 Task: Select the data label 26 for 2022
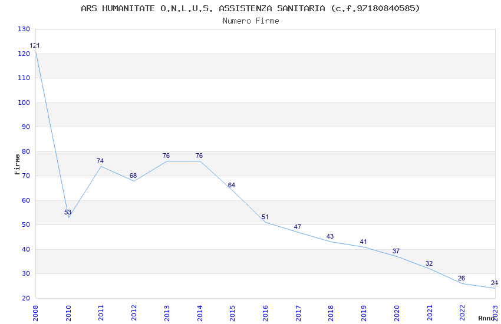click(462, 279)
